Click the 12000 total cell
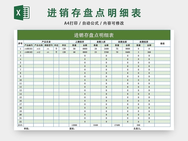The height and width of the screenshot is (141, 188). pyautogui.click(x=74, y=125)
